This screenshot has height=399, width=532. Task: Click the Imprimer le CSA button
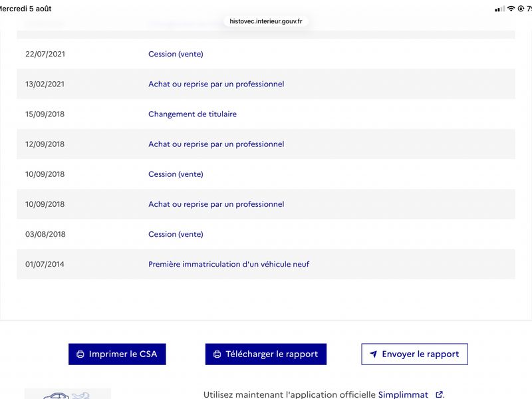[x=117, y=354]
